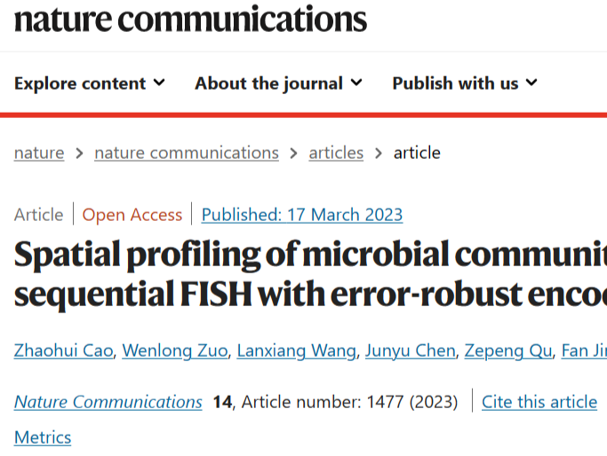Click the italic Nature Communications journal link
Image resolution: width=607 pixels, height=456 pixels.
coord(108,402)
